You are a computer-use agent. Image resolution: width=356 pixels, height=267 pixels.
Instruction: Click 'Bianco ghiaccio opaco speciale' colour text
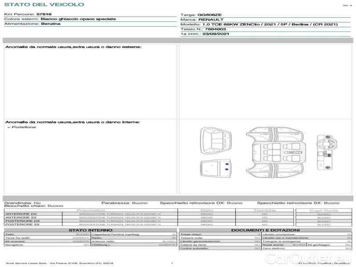click(x=78, y=19)
